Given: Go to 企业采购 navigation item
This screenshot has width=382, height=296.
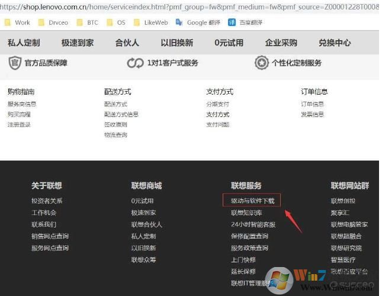Looking at the screenshot, I should point(281,43).
